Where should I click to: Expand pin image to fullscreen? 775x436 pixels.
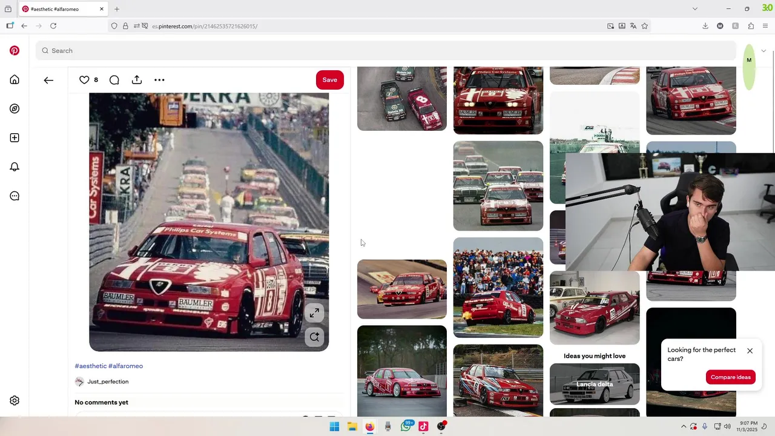pos(314,313)
